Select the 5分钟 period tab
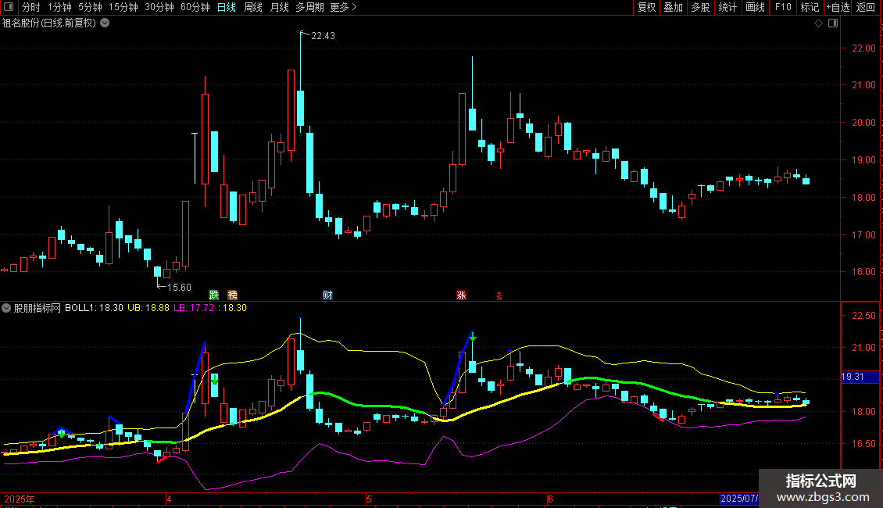883x508 pixels. tap(90, 7)
